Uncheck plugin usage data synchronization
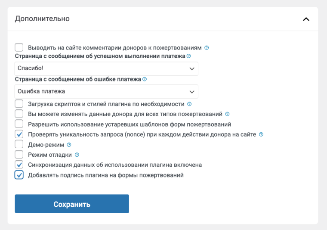Viewport: 327px width, 230px height. click(19, 165)
